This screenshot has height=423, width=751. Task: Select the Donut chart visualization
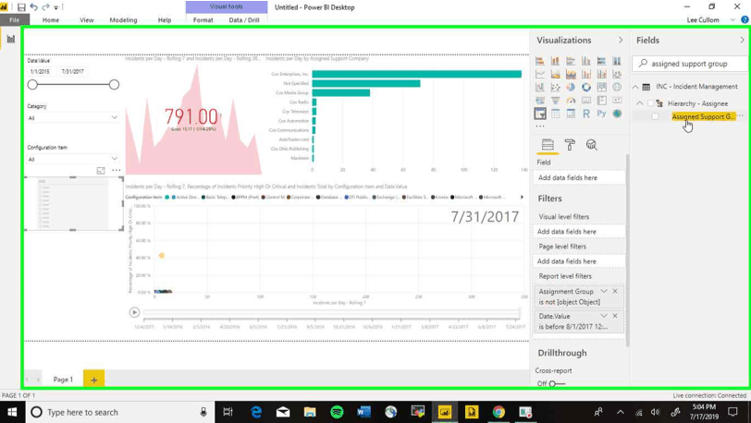pyautogui.click(x=585, y=87)
